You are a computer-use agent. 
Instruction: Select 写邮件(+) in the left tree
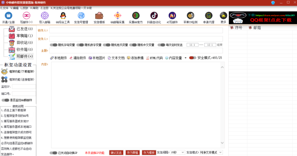click(21, 56)
